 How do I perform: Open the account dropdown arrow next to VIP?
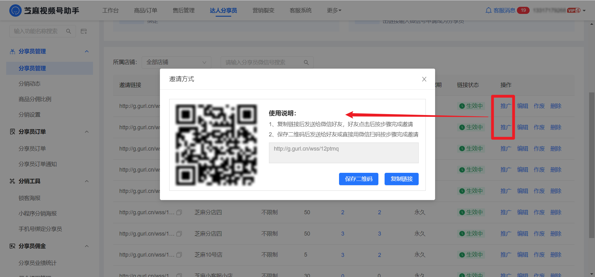[x=584, y=11]
